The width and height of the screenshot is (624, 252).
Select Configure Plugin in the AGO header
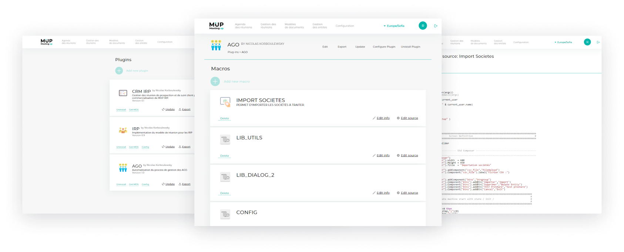[x=384, y=47]
